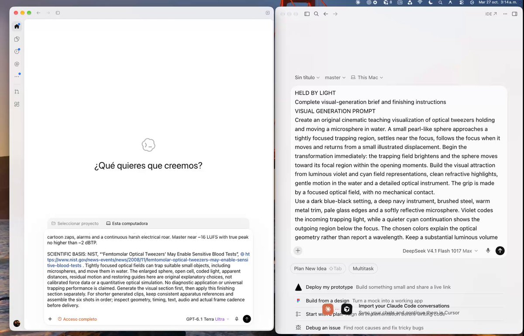
Task: Open the DeepSeek V4.1 Flash model dropdown
Action: tap(440, 251)
